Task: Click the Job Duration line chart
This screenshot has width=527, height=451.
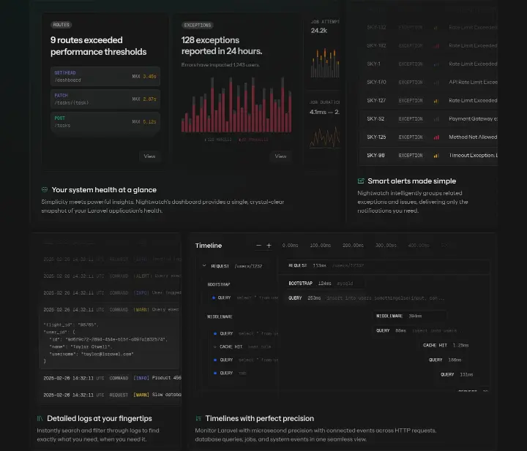Action: click(x=325, y=137)
